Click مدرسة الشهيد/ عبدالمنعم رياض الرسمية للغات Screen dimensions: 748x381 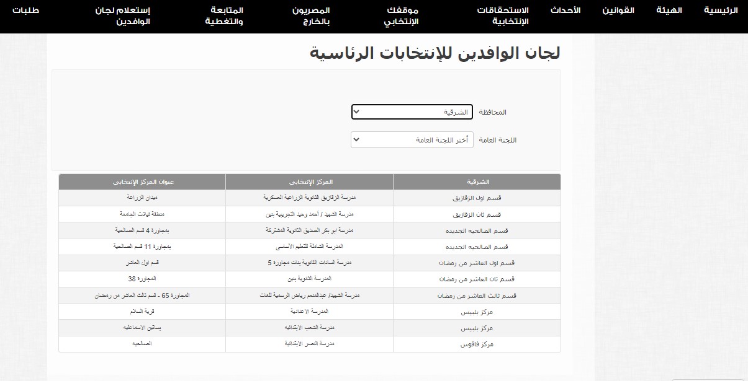[309, 295]
